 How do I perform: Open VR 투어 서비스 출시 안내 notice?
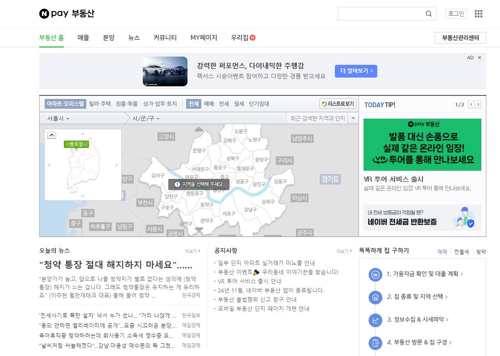tap(250, 281)
